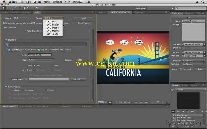Show selected subpicture highlight button
Screen dimensions: 207x129
tap(141, 102)
